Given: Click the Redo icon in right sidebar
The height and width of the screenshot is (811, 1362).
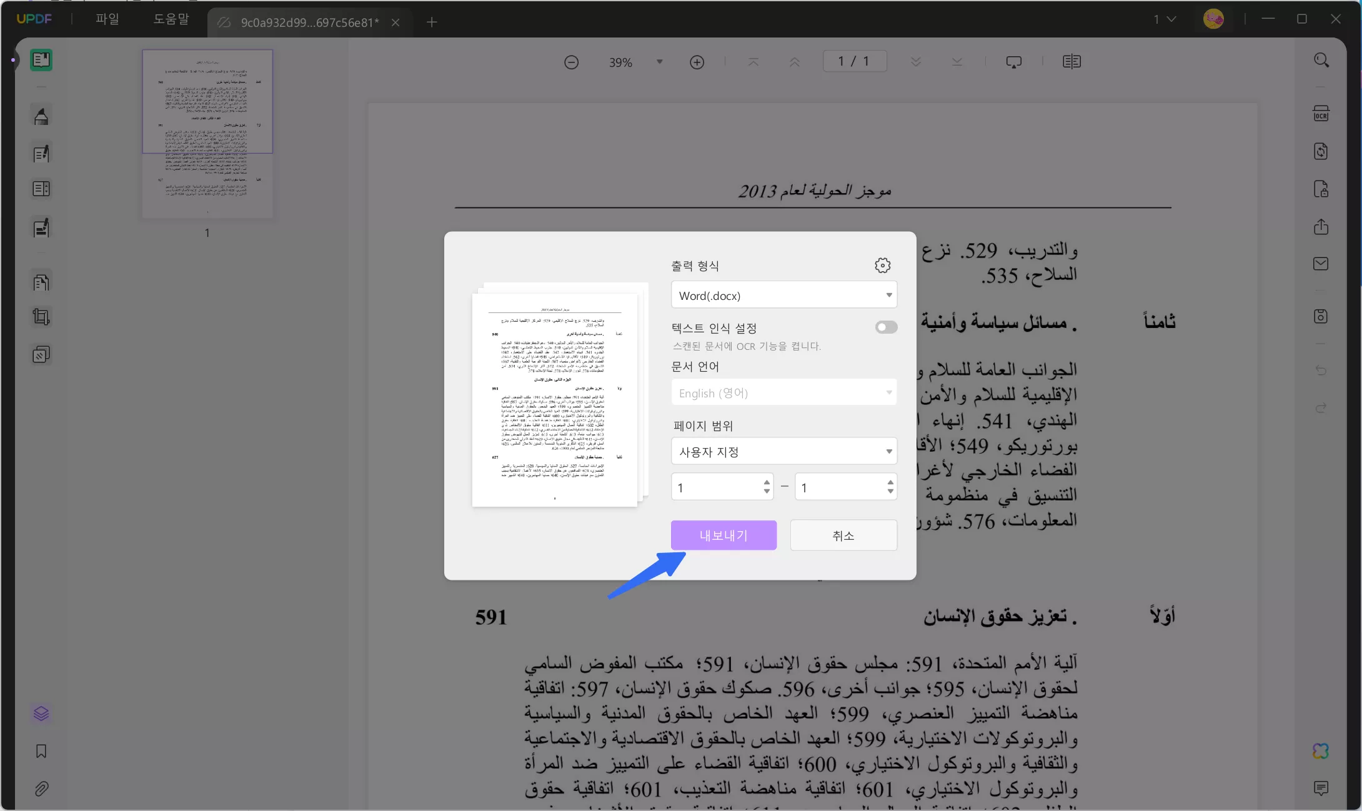Looking at the screenshot, I should pyautogui.click(x=1321, y=408).
